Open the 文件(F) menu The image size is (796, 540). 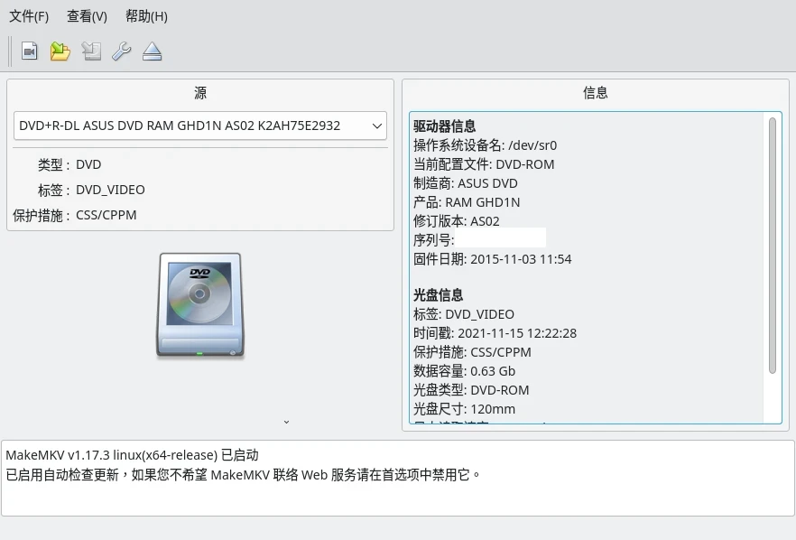(29, 16)
